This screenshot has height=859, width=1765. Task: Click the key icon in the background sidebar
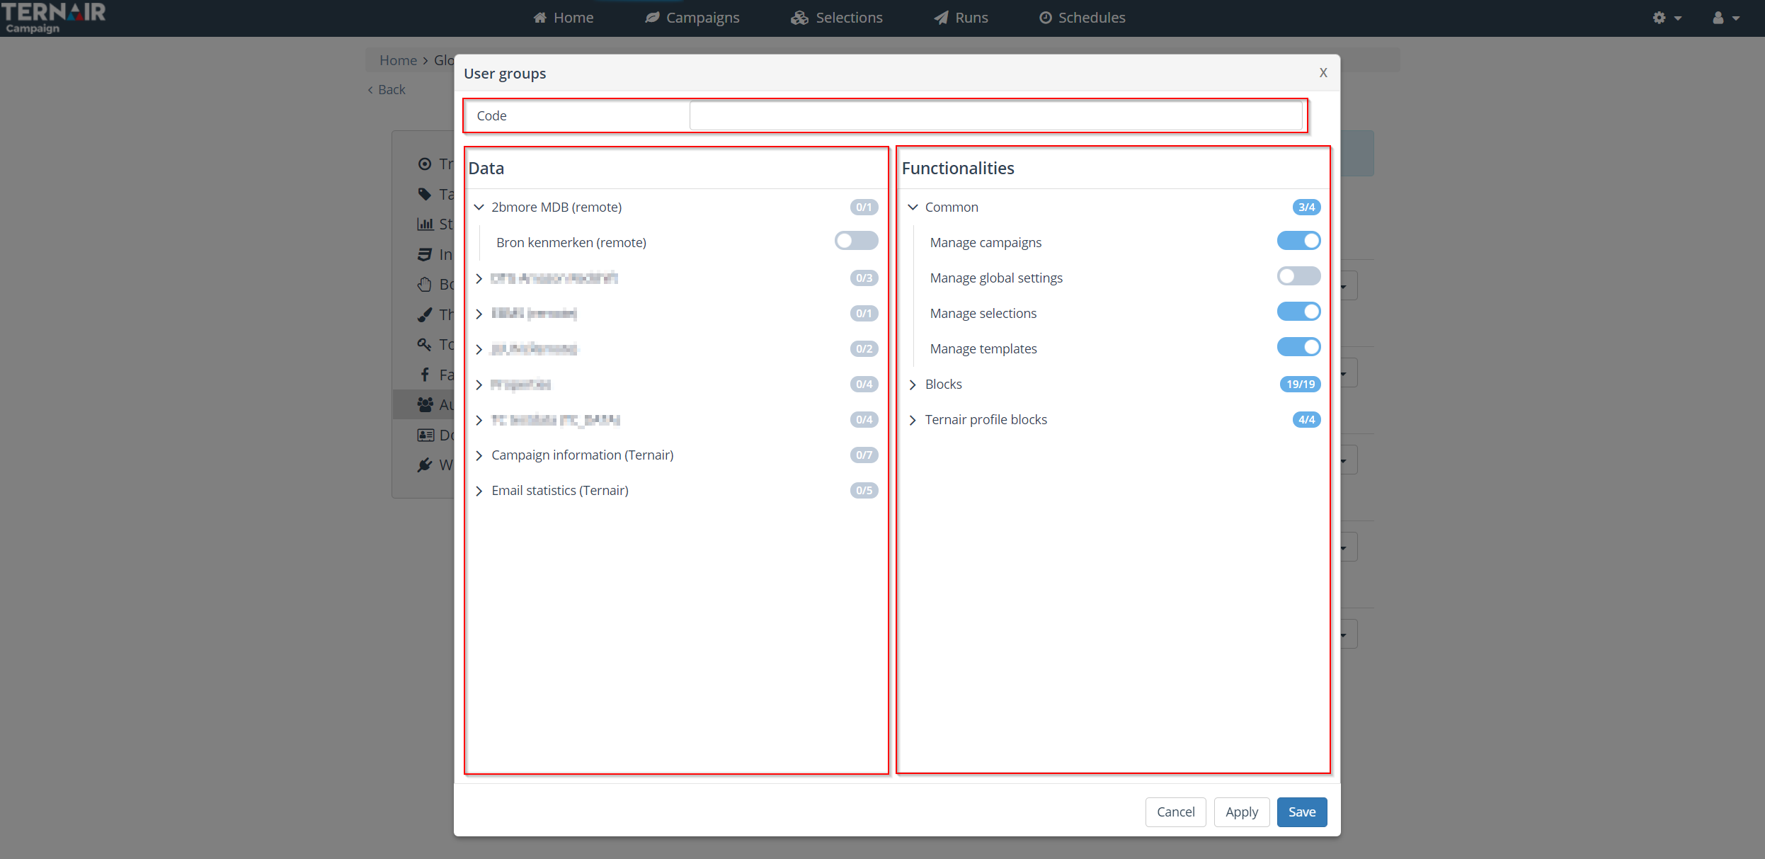425,345
